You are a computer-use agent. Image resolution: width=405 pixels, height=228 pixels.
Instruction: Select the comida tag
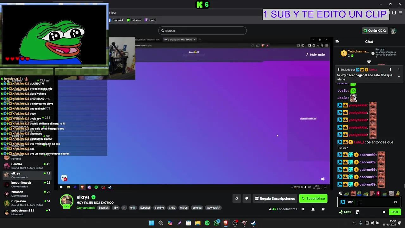point(197,208)
